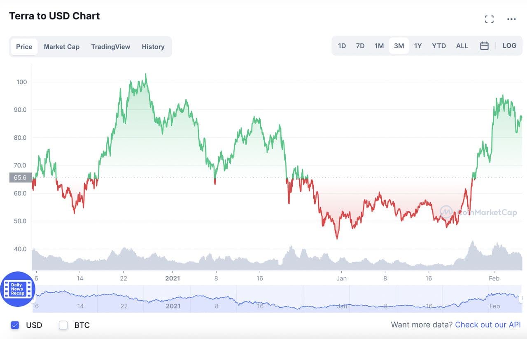Switch to the Market Cap tab
Image resolution: width=527 pixels, height=339 pixels.
click(62, 47)
